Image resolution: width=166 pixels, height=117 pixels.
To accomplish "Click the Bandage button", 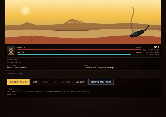I will [x=66, y=82].
